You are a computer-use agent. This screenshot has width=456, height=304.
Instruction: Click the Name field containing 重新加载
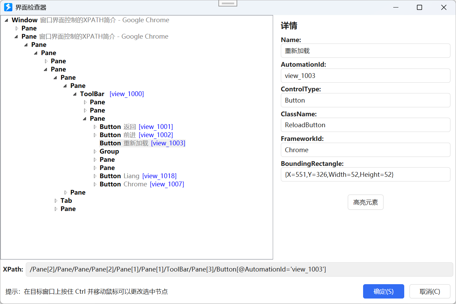click(365, 51)
